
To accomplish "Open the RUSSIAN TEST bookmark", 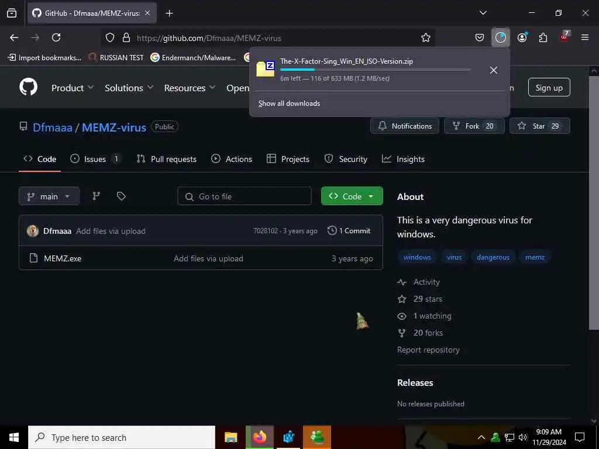I will (x=116, y=58).
